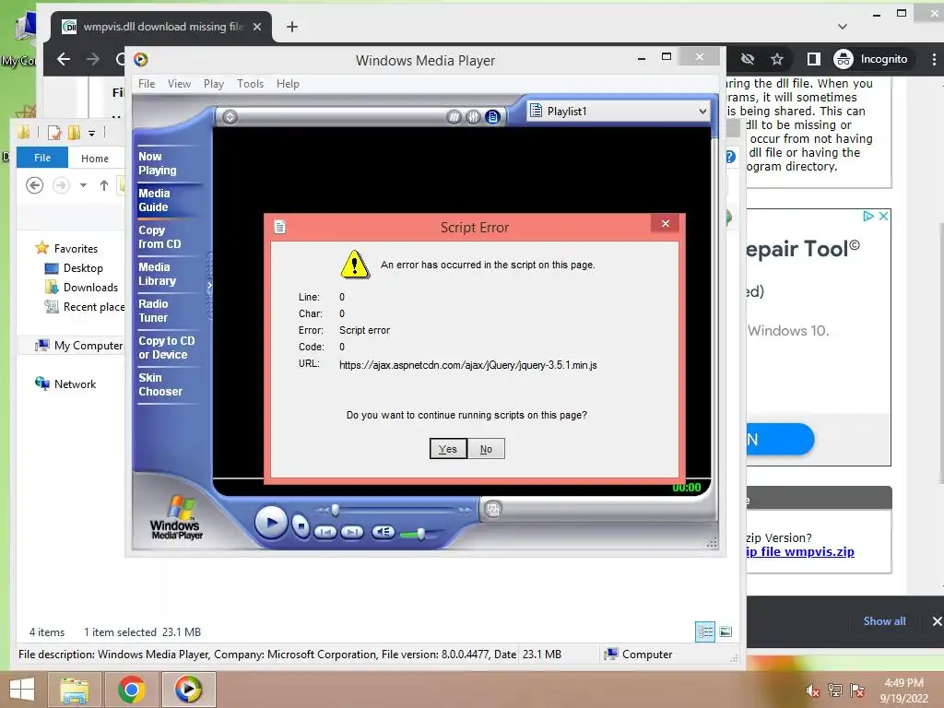This screenshot has width=944, height=708.
Task: Click the seek bar slider handle
Action: point(336,511)
